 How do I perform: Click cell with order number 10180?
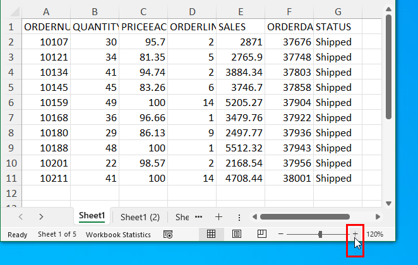click(x=46, y=132)
